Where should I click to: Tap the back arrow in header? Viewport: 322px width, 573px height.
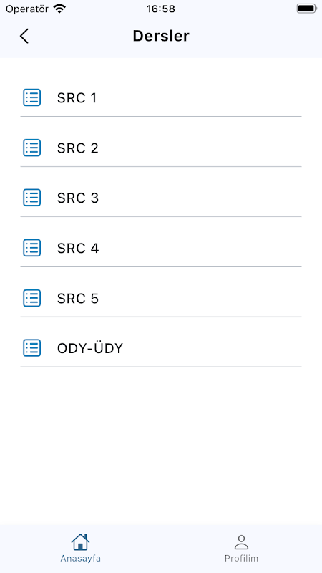(24, 37)
